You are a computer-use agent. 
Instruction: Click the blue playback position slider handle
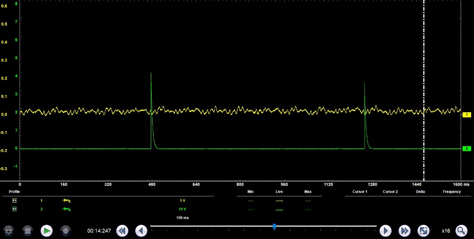(274, 227)
